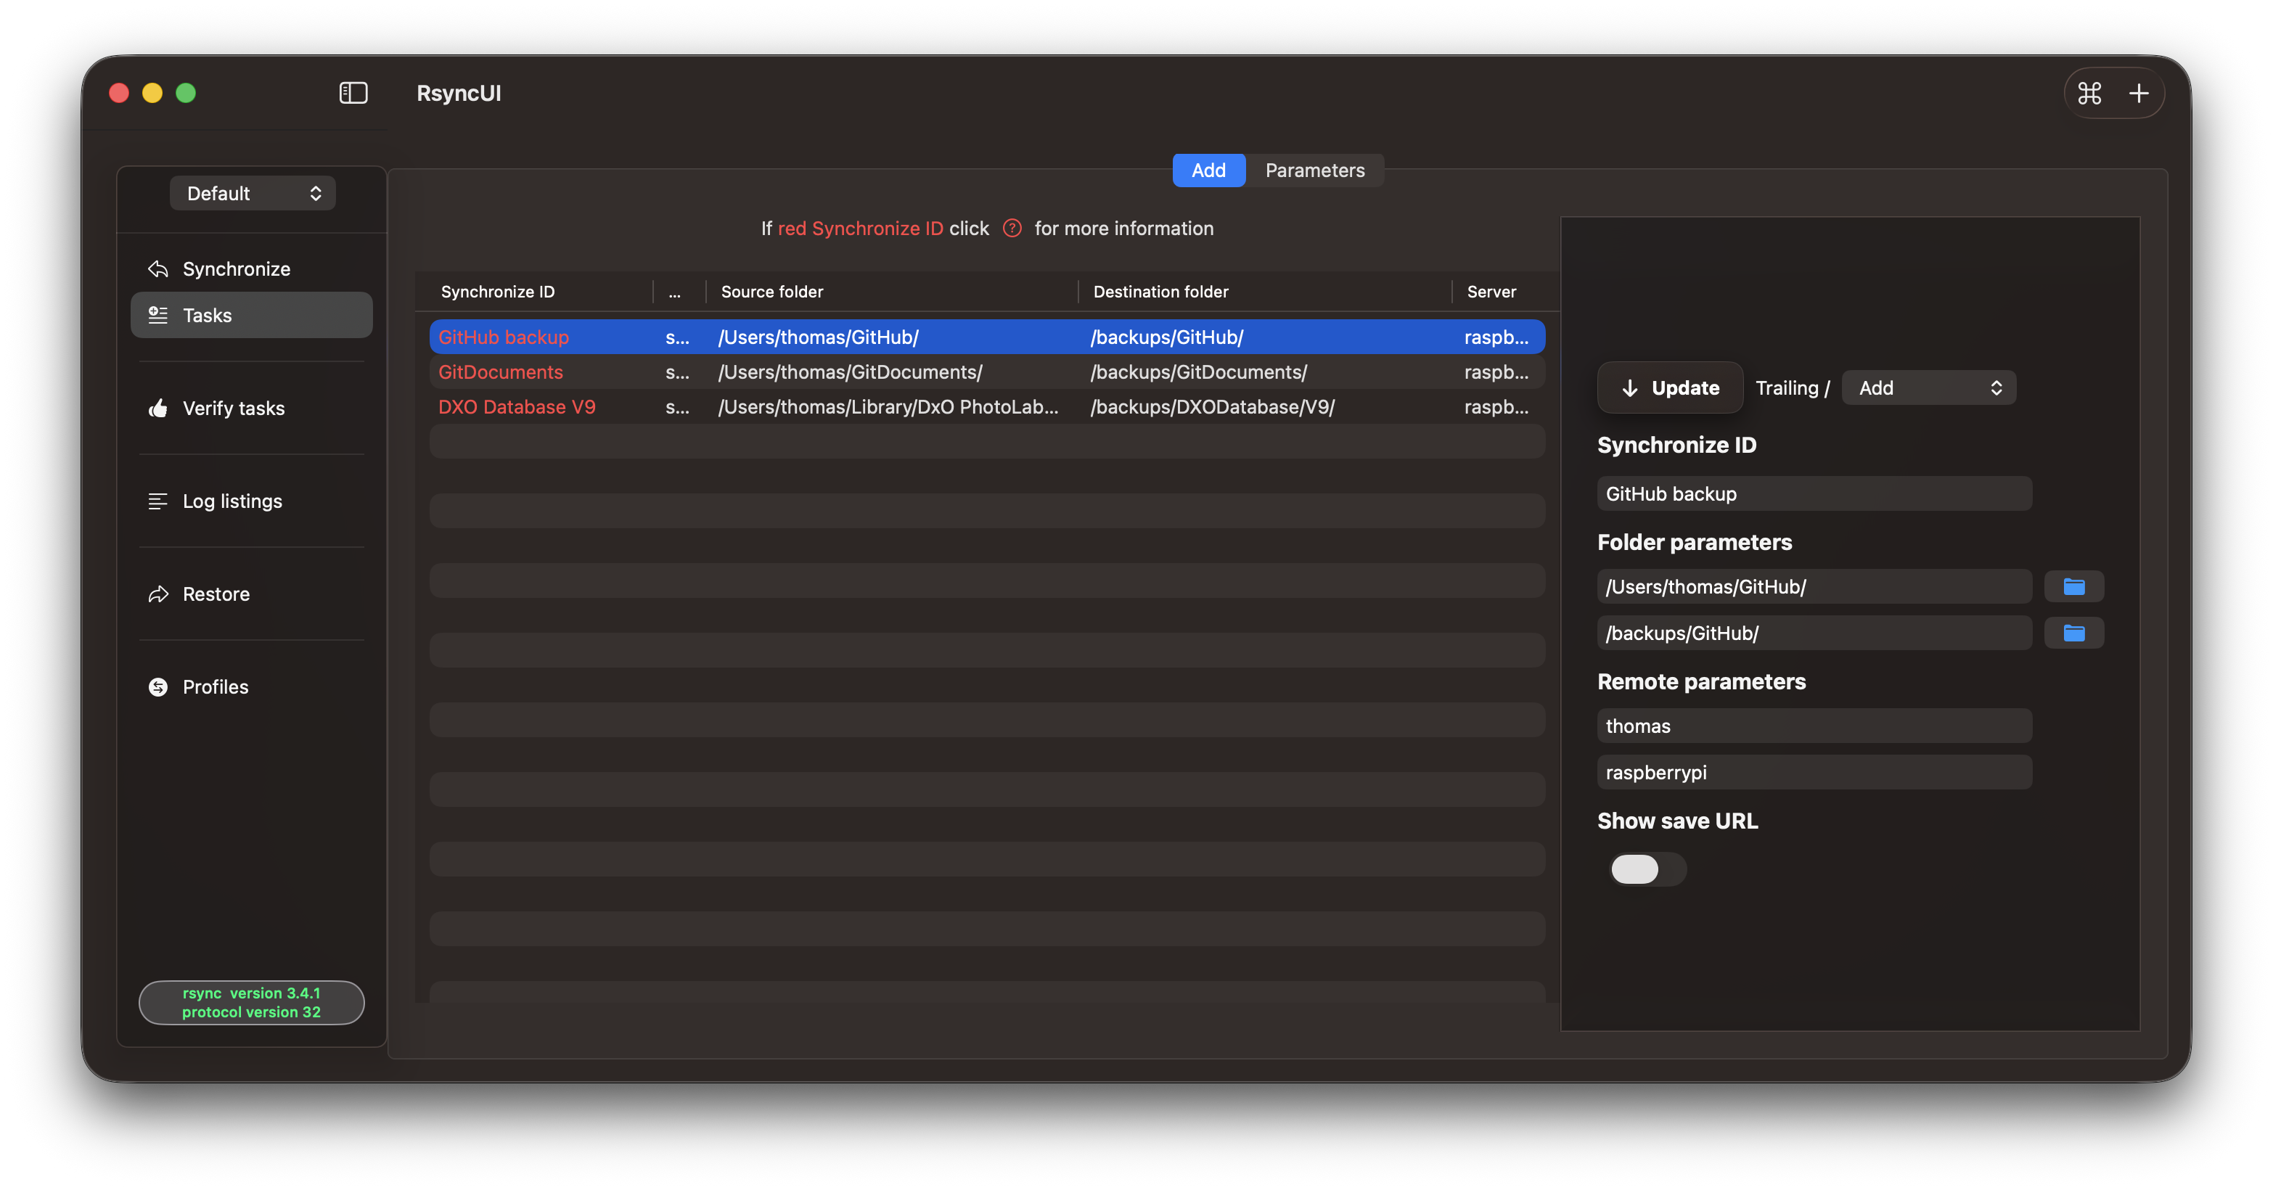Open Log listings in the sidebar
The image size is (2273, 1190).
pyautogui.click(x=232, y=501)
